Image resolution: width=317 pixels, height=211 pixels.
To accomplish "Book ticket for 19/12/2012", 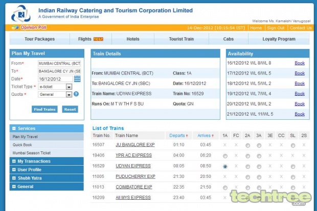I will click(x=300, y=94).
